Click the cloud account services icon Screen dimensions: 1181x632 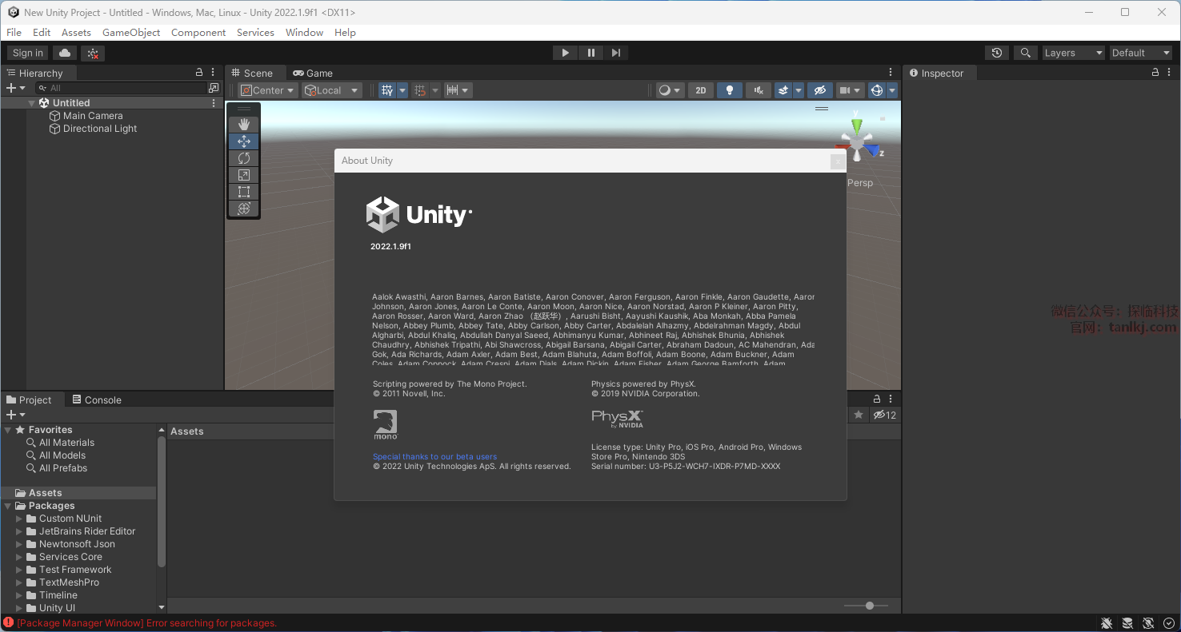pos(65,53)
